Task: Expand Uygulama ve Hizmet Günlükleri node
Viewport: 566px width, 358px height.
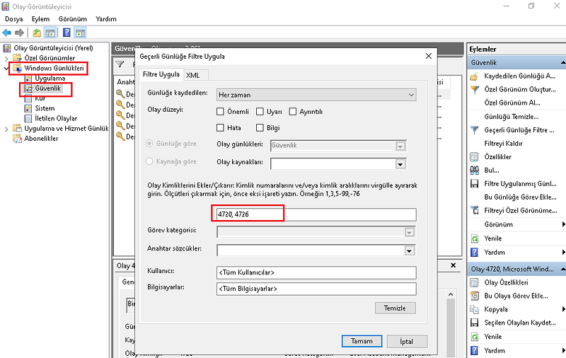Action: click(x=6, y=129)
